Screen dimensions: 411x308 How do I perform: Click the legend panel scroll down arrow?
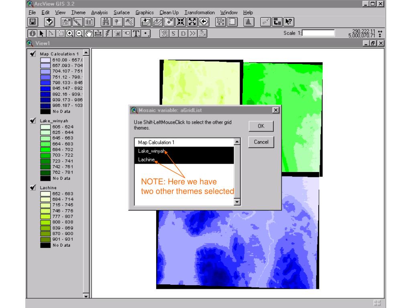[86, 296]
